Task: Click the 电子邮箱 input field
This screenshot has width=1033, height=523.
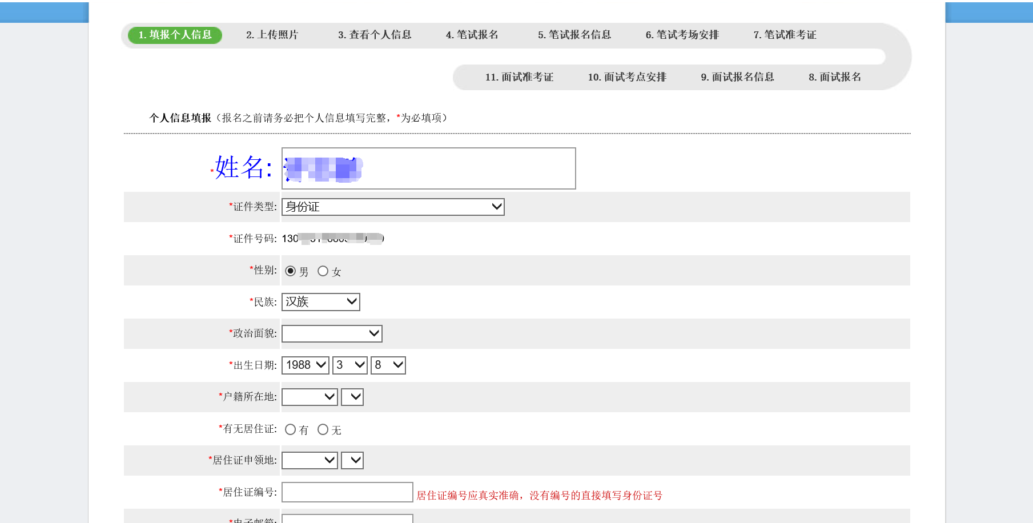Action: tap(347, 518)
